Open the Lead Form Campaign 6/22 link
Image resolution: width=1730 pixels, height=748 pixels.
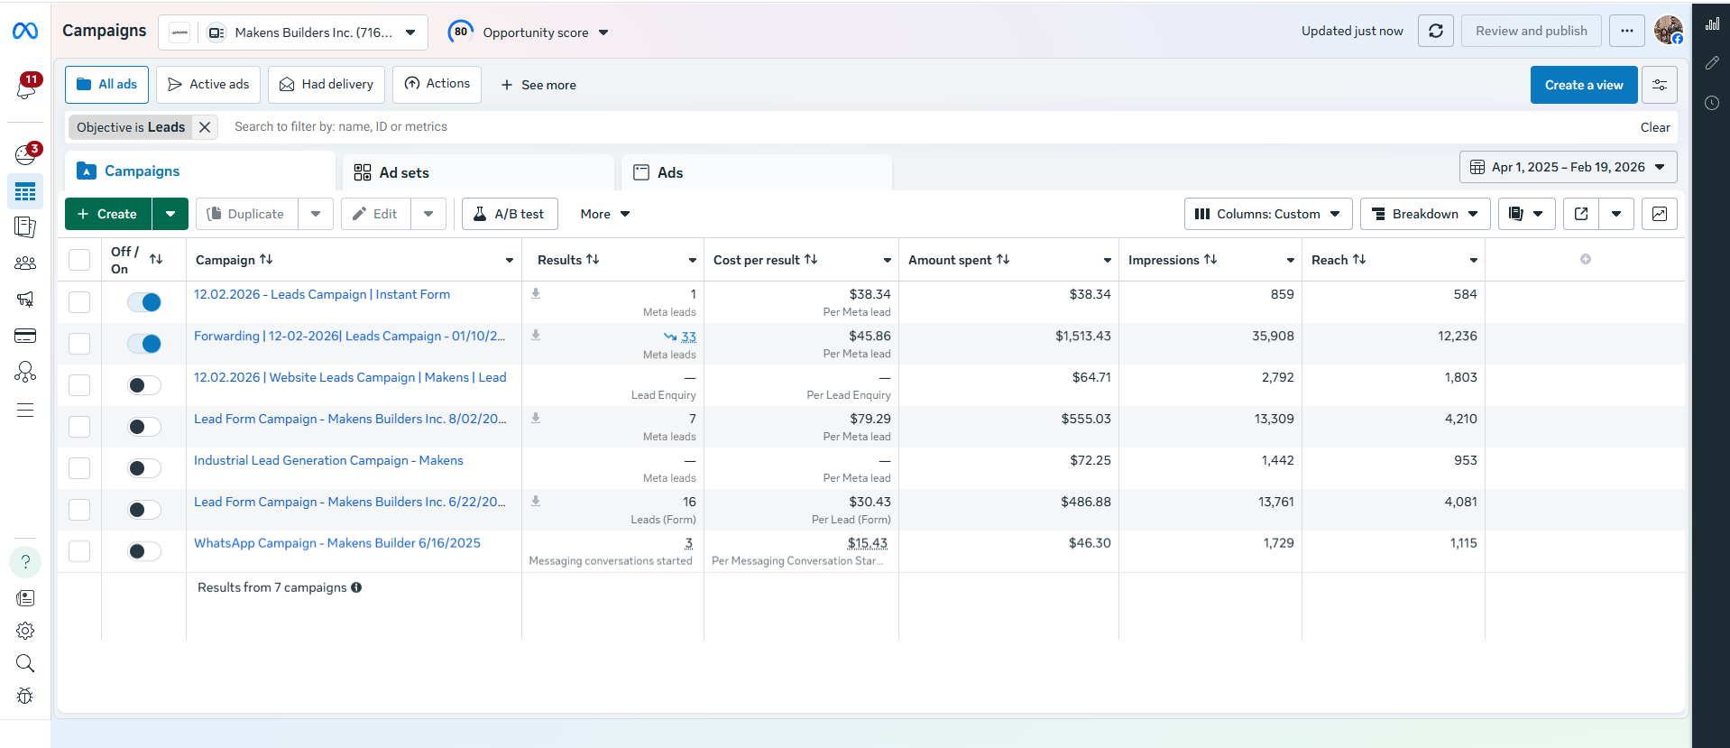(349, 502)
